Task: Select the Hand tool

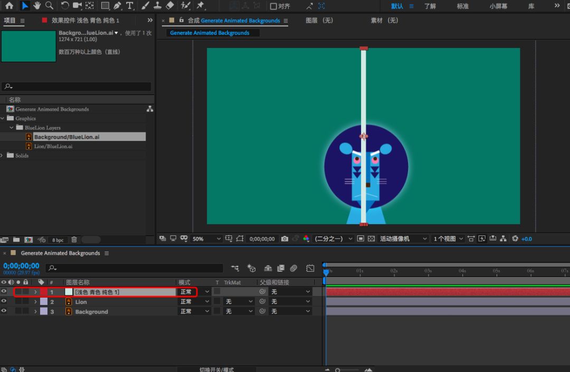Action: 37,6
